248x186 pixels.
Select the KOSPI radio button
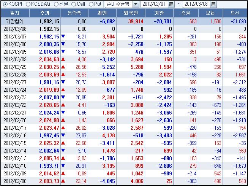click(x=5, y=4)
